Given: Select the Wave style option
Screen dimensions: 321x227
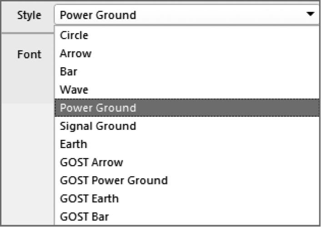Looking at the screenshot, I should click(74, 90).
